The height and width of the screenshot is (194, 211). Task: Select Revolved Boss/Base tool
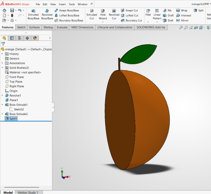pos(47,14)
